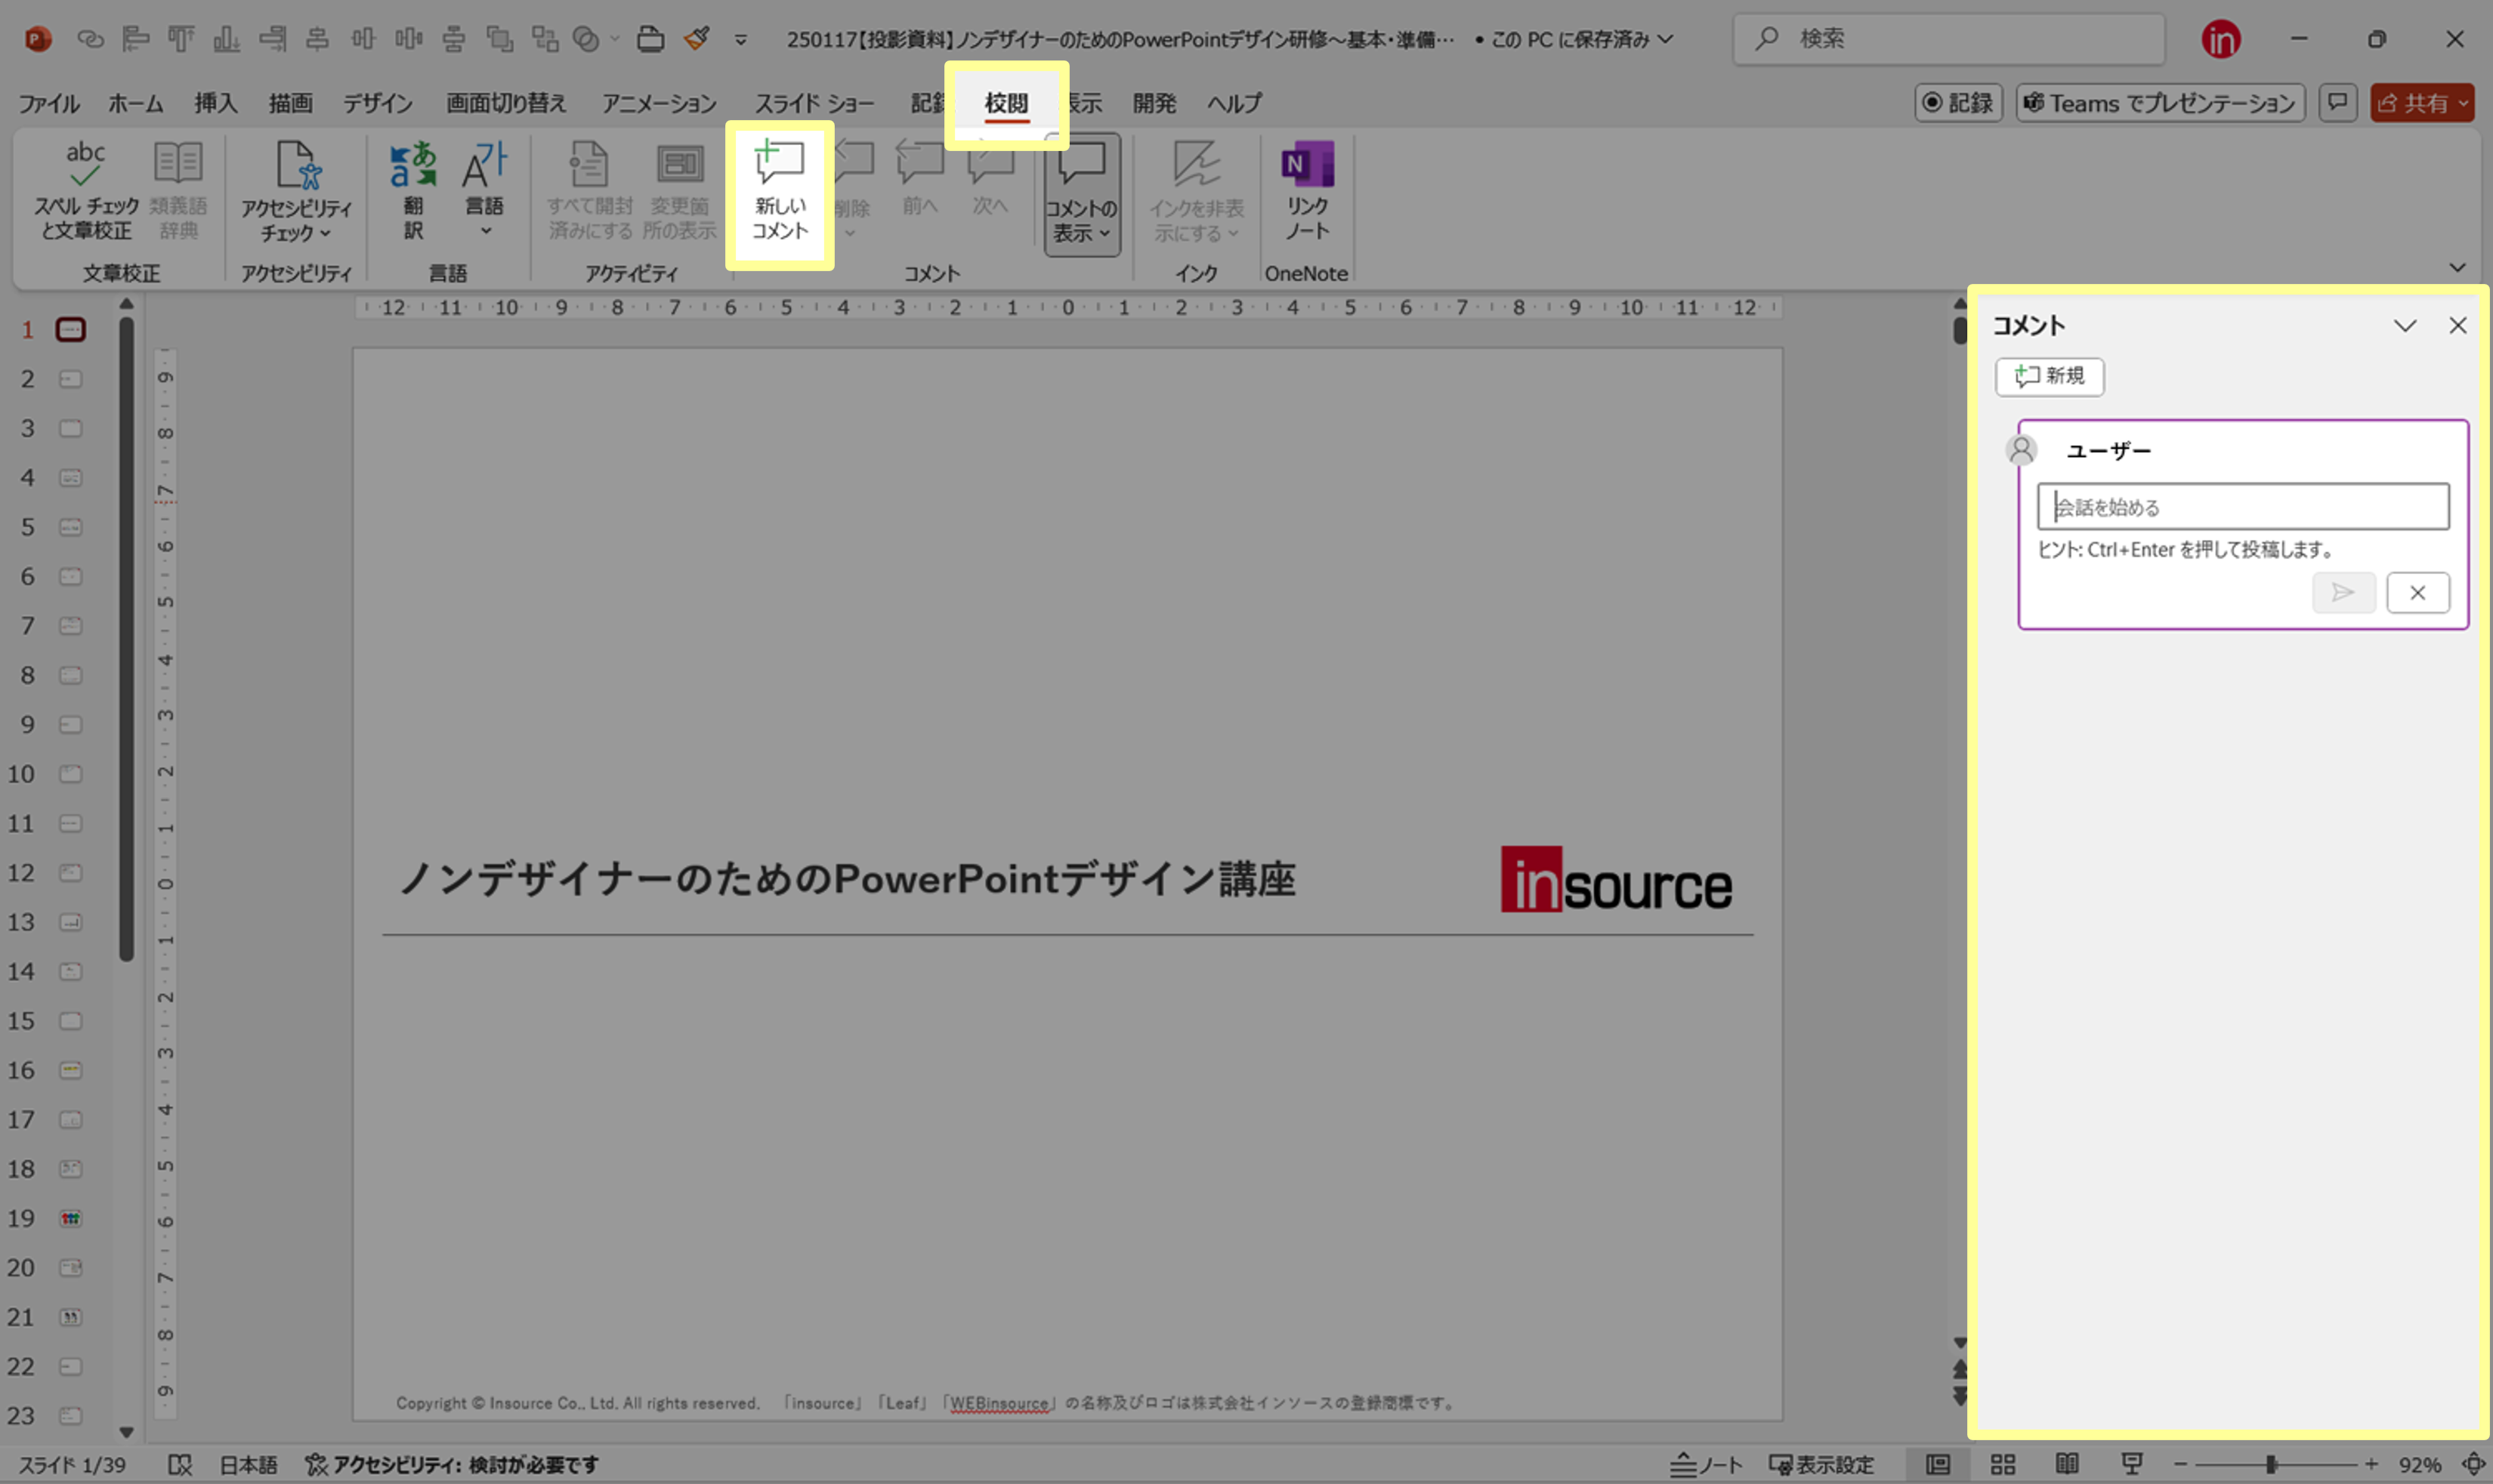Click 変更箇所の表示 in the ribbon
The height and width of the screenshot is (1484, 2493).
click(680, 191)
